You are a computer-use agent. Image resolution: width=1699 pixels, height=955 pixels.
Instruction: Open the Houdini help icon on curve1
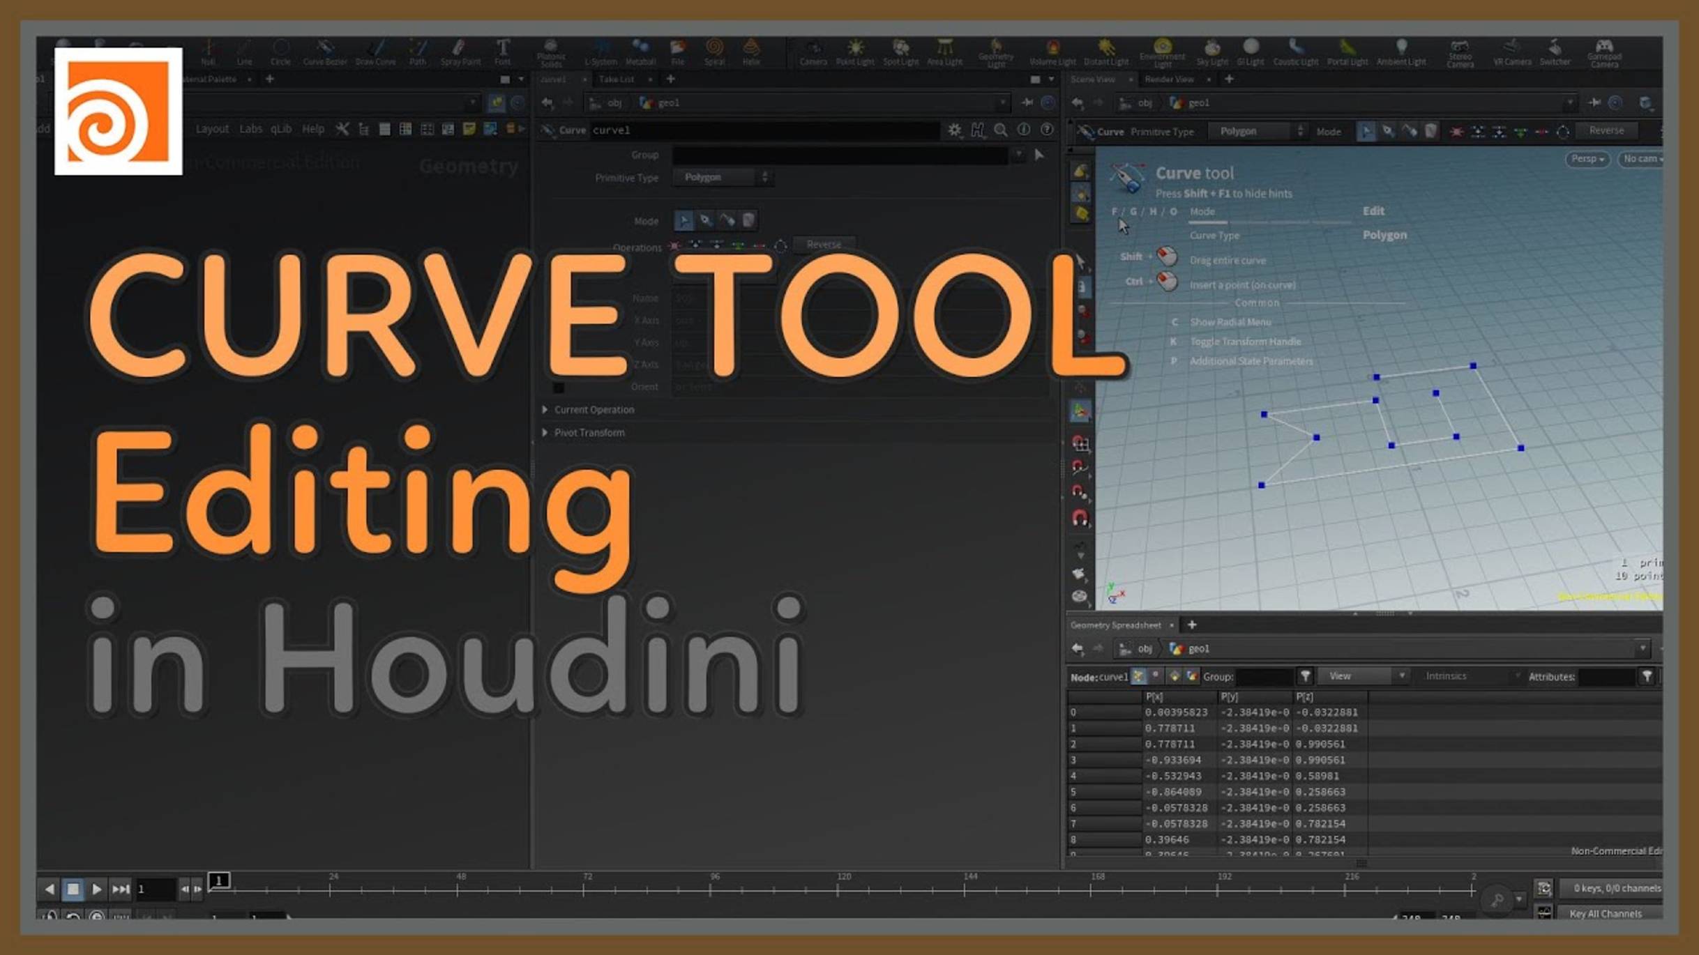978,130
